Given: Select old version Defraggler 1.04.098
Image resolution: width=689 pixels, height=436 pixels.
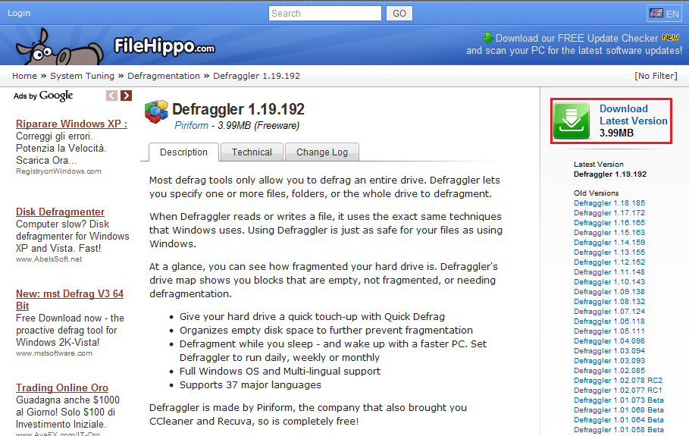Looking at the screenshot, I should 609,341.
